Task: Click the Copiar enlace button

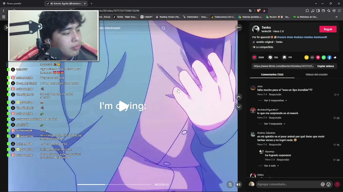Action: (x=326, y=66)
